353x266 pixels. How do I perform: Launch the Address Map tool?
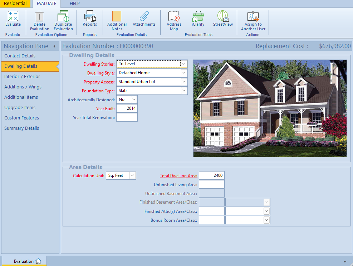click(174, 16)
